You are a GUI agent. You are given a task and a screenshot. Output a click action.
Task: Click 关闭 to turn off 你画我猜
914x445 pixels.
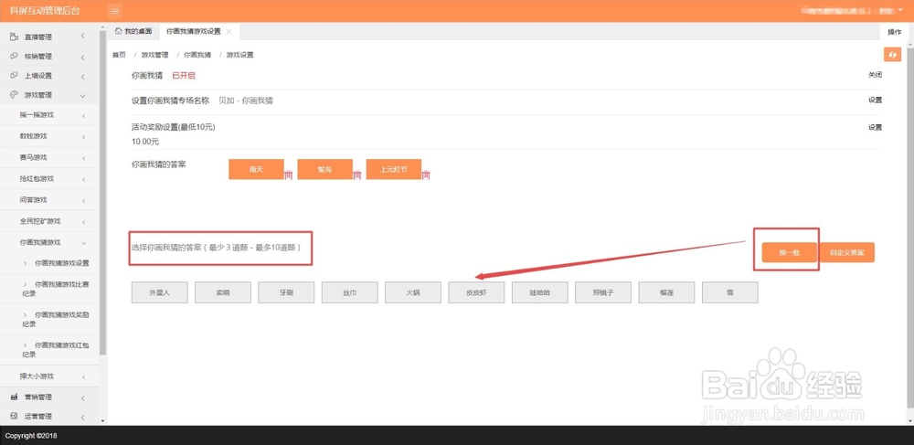coord(875,75)
